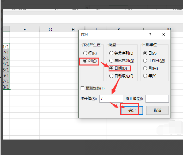Open help with the ? icon
Viewport: 183px width, 155px height.
(x=150, y=35)
